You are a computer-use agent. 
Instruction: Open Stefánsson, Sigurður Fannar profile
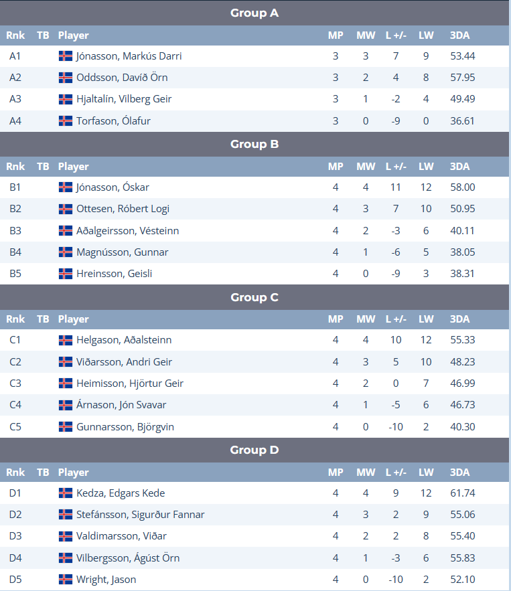(140, 515)
